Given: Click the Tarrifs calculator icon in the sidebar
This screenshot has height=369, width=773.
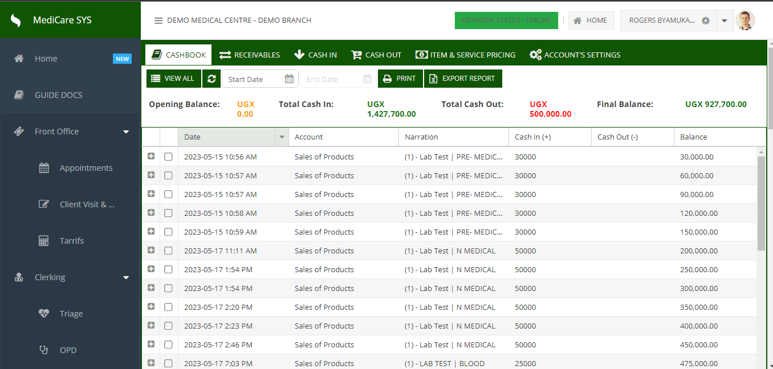Looking at the screenshot, I should coord(44,241).
